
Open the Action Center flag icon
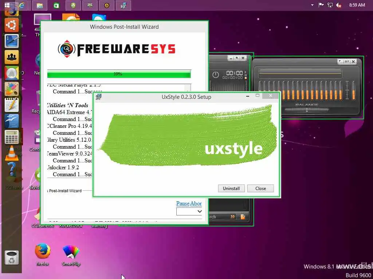[321, 5]
